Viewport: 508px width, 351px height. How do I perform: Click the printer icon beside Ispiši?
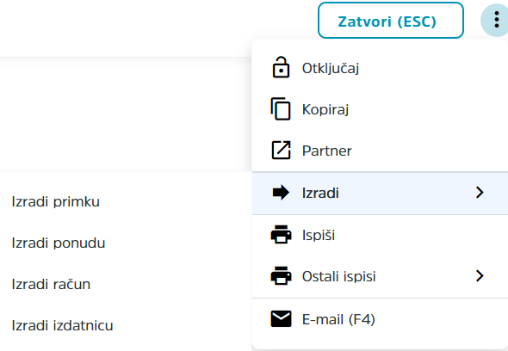[281, 235]
